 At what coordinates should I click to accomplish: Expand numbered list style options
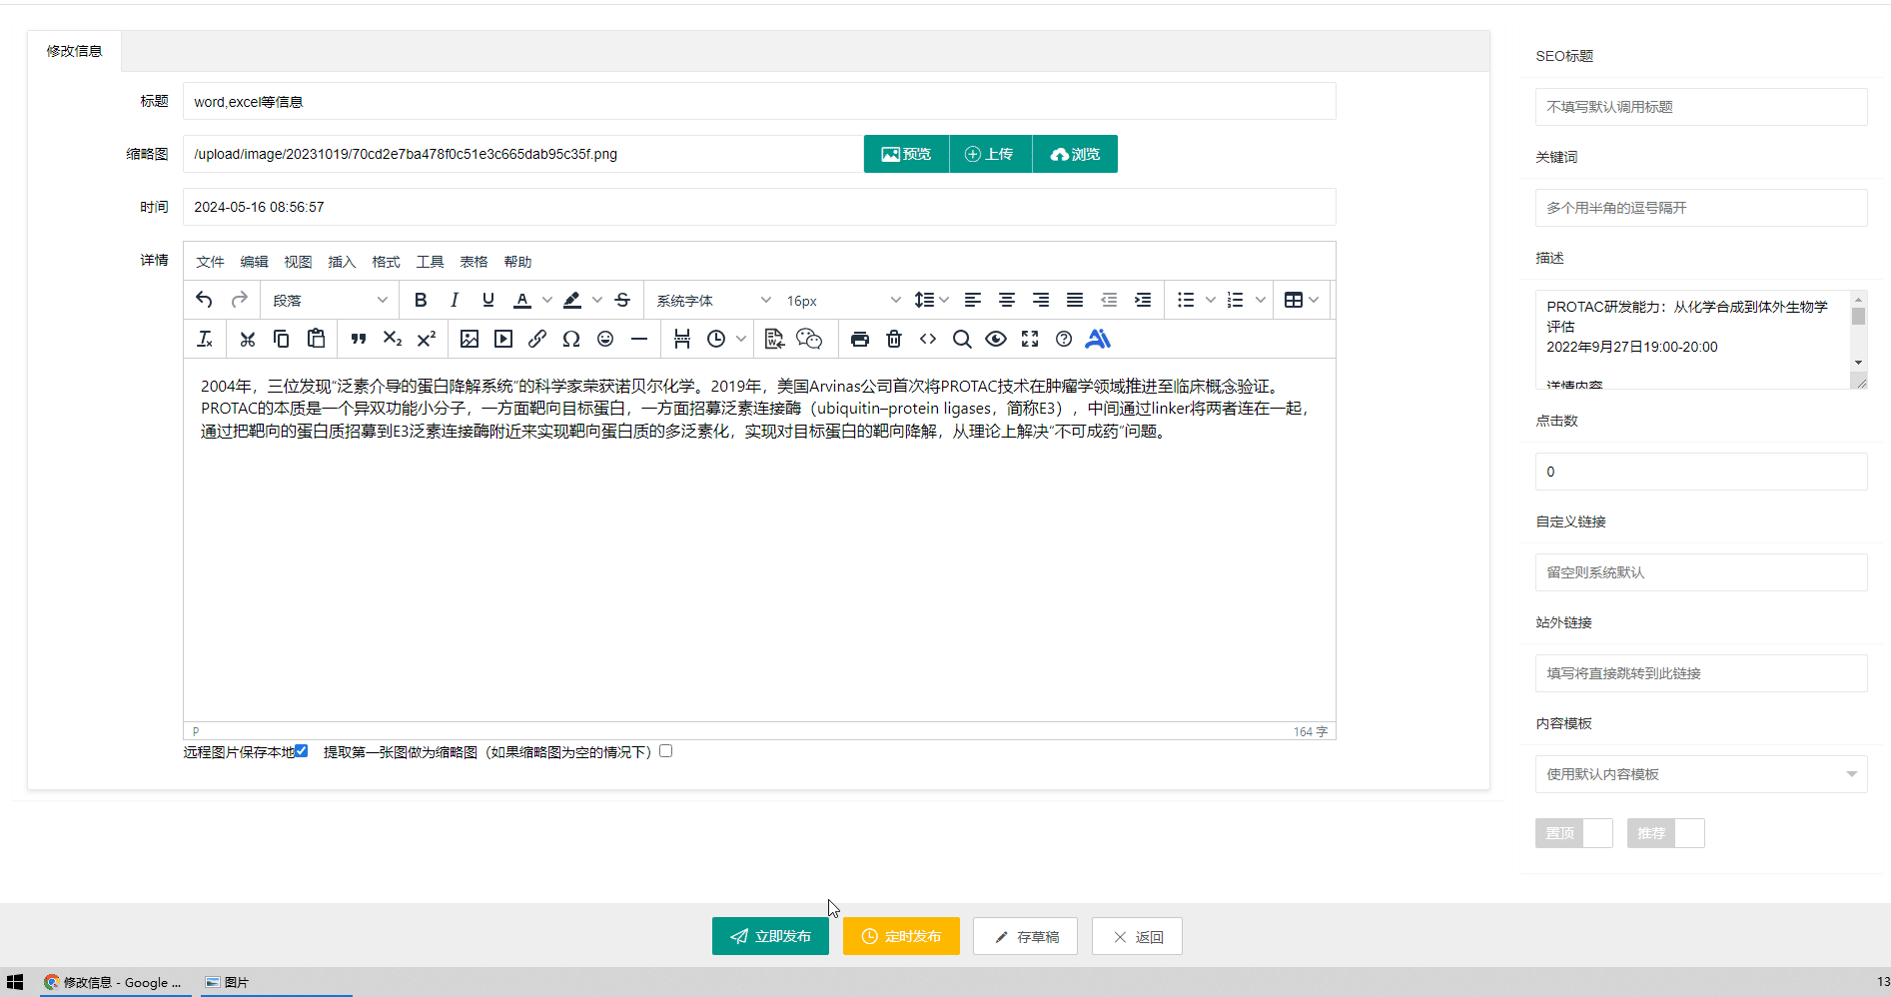1261,300
